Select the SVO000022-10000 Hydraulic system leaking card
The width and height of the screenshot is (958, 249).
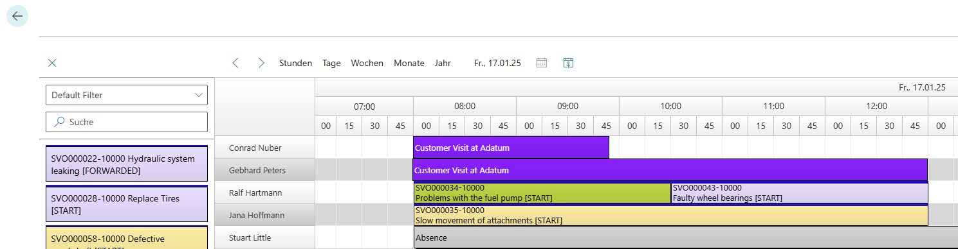(x=127, y=164)
